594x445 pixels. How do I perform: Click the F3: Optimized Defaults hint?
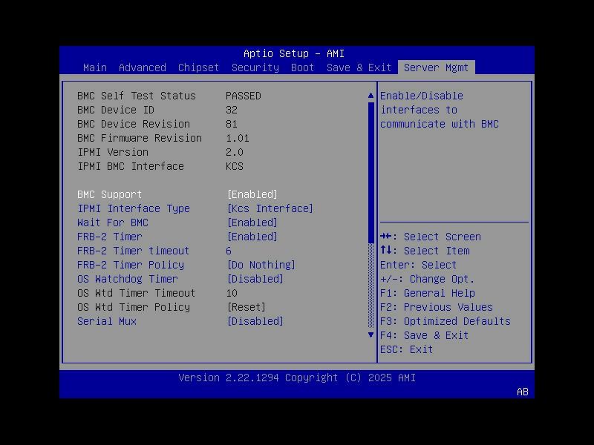pos(445,321)
